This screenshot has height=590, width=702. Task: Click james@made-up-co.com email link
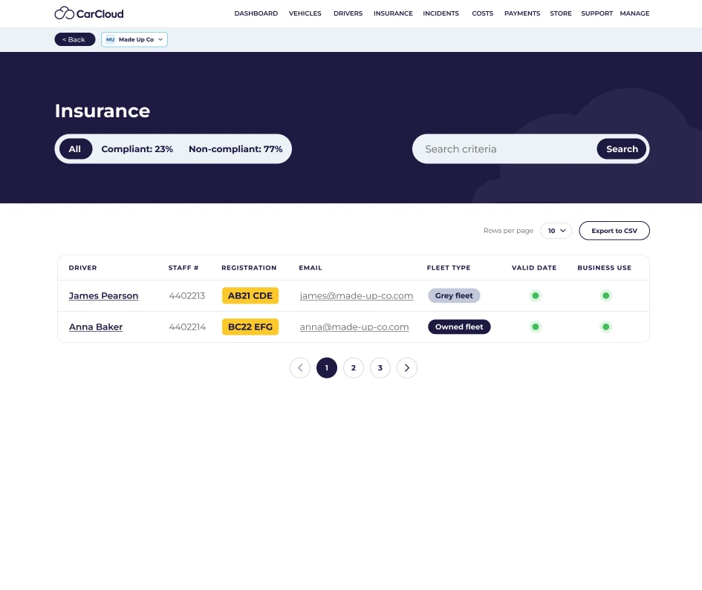click(357, 295)
